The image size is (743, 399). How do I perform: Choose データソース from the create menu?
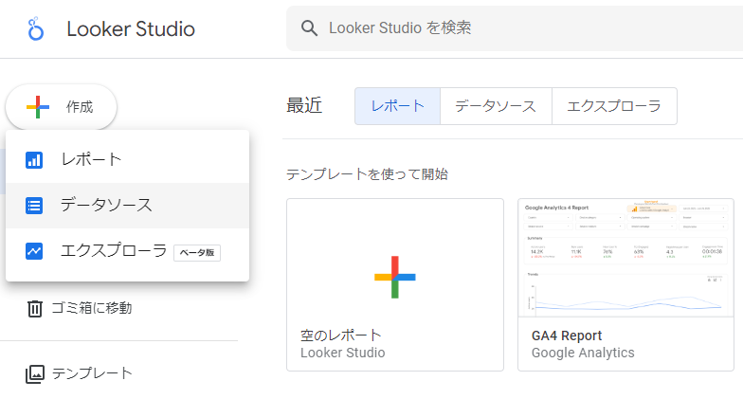[127, 205]
